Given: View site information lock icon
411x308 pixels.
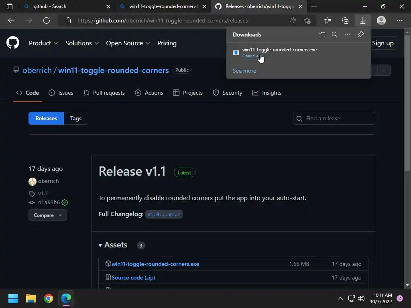Looking at the screenshot, I should [x=68, y=20].
